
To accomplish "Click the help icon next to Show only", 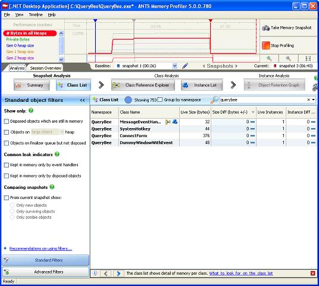I will (31, 111).
